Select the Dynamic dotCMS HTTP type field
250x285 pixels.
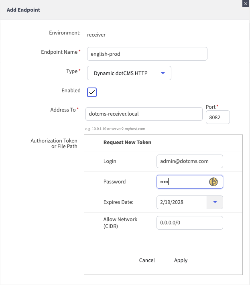point(121,73)
